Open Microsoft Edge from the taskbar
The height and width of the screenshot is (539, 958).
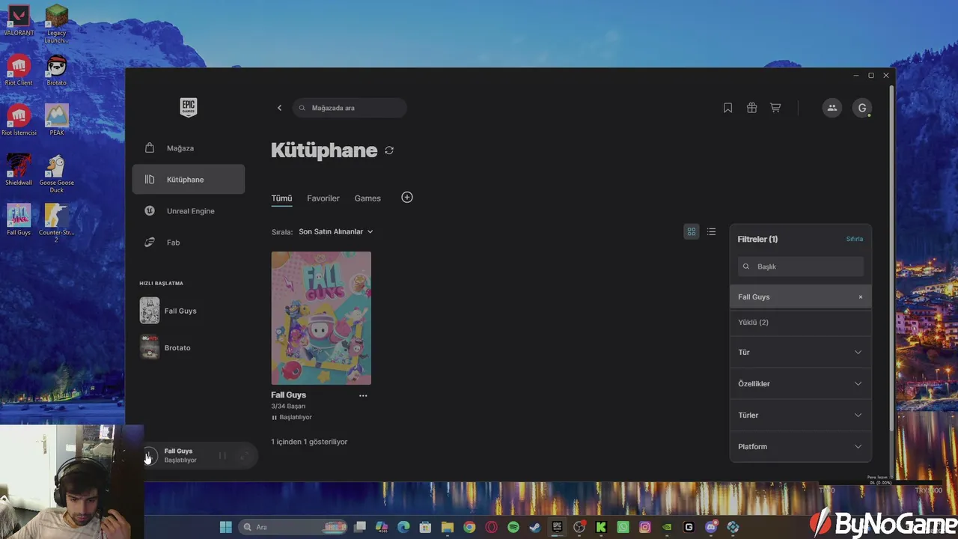tap(403, 527)
